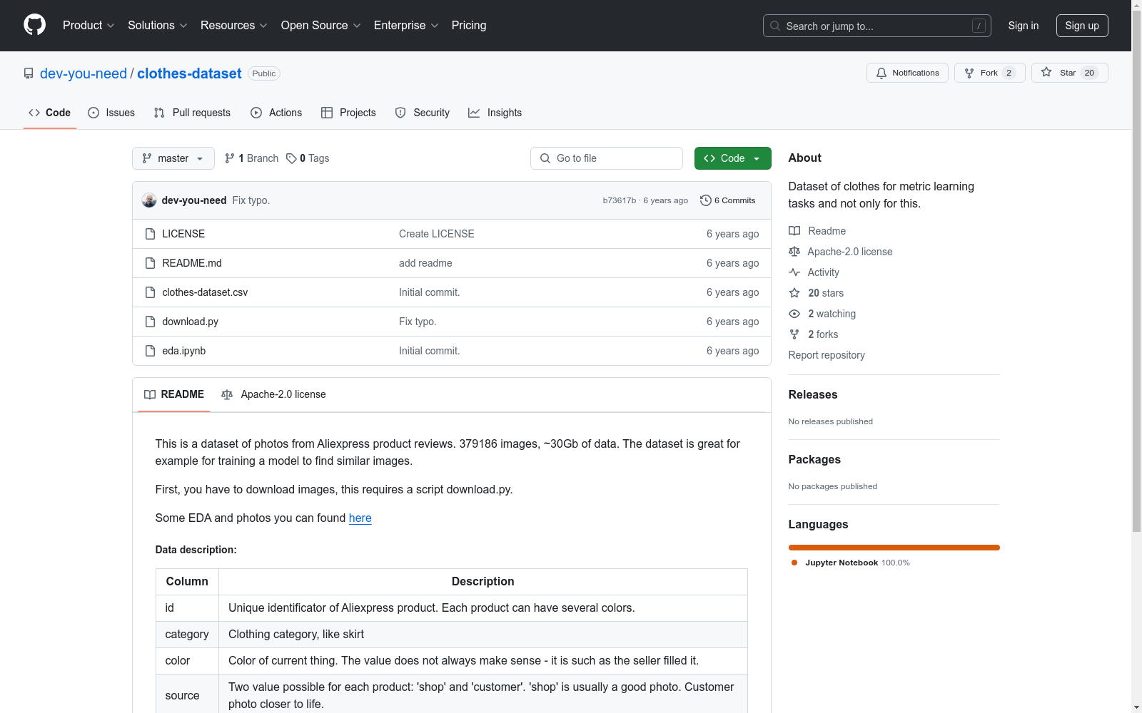Open the green Code dropdown
This screenshot has height=713, width=1142.
tap(732, 158)
